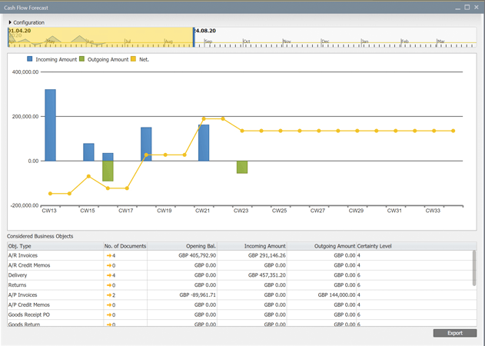Click the CW15 incoming amount bar
The image size is (485, 346).
click(x=88, y=152)
